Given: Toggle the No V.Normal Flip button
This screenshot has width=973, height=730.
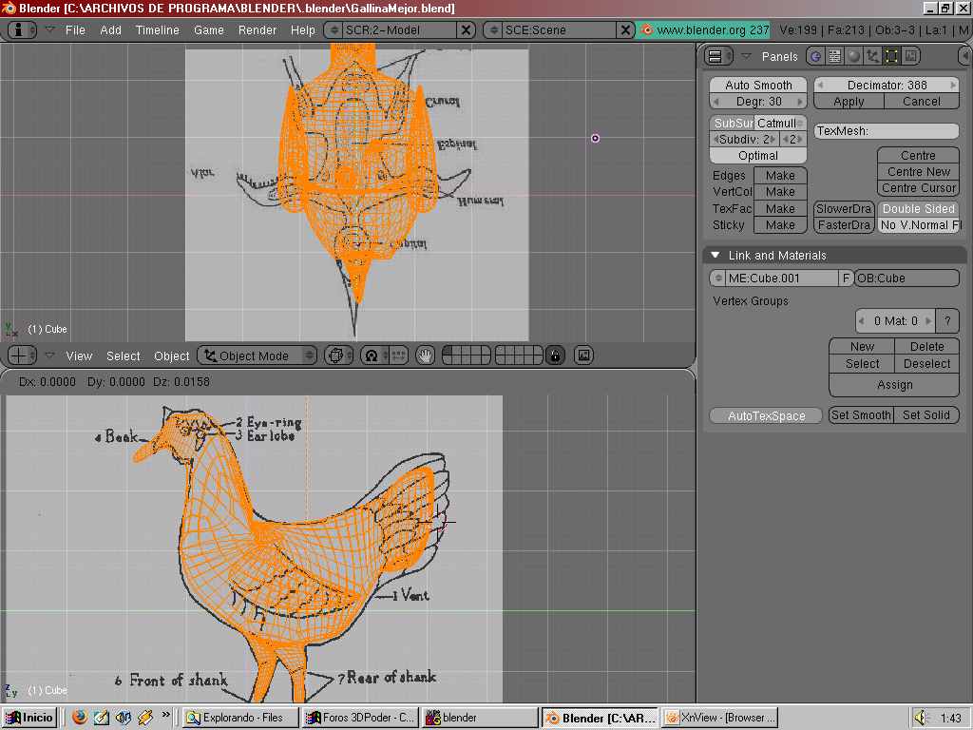Looking at the screenshot, I should click(x=919, y=224).
